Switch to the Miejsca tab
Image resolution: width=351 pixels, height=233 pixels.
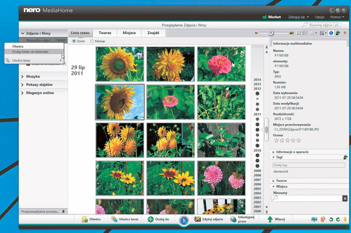[129, 33]
